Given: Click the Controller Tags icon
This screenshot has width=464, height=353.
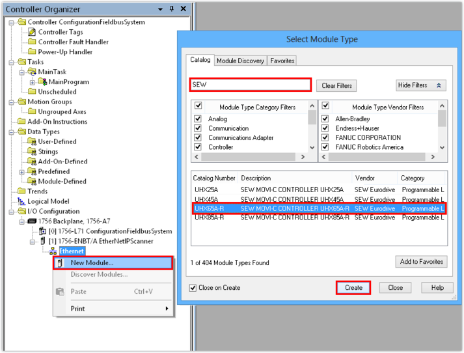Looking at the screenshot, I should pyautogui.click(x=33, y=32).
